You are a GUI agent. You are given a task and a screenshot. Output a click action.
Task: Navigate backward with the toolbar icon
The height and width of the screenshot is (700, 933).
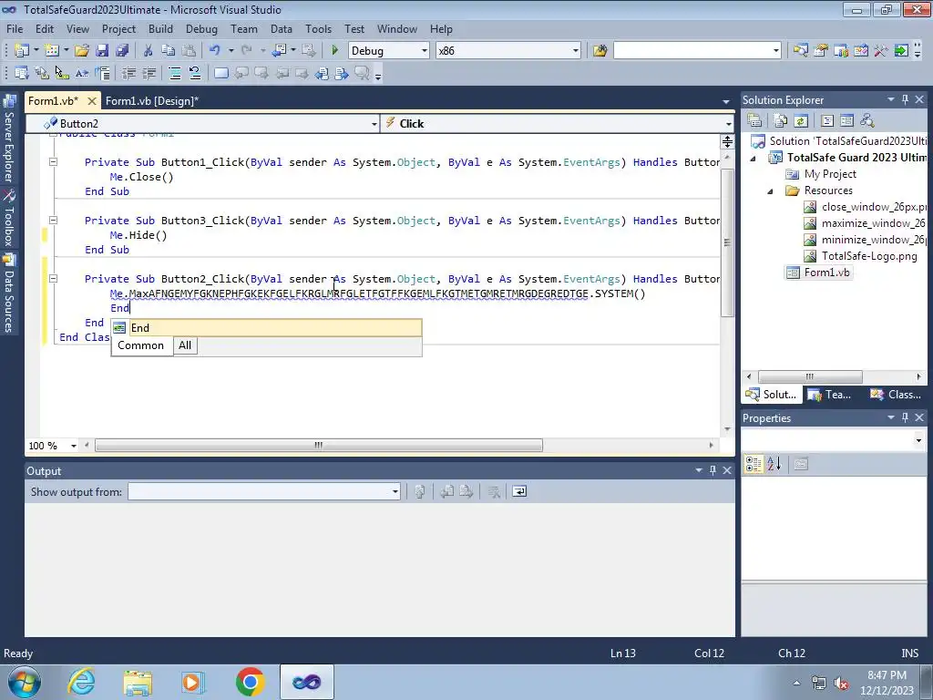(x=279, y=51)
